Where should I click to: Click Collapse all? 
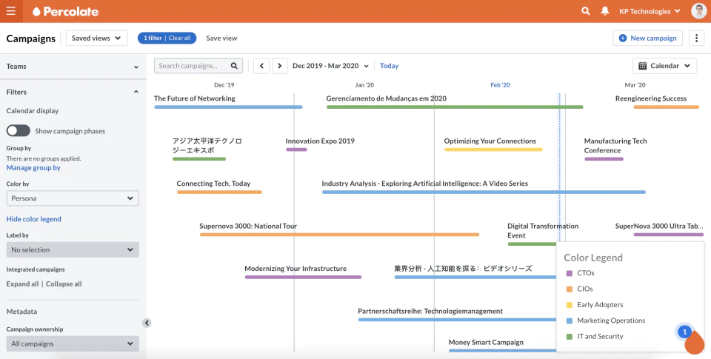64,283
